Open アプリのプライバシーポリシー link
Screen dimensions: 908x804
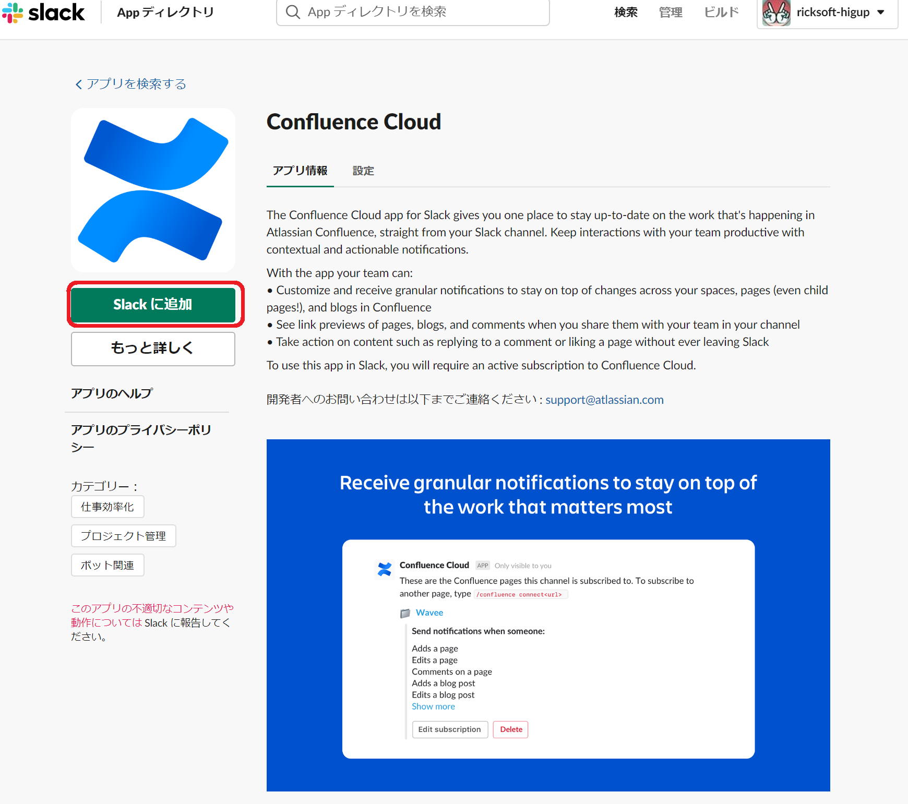pos(141,438)
